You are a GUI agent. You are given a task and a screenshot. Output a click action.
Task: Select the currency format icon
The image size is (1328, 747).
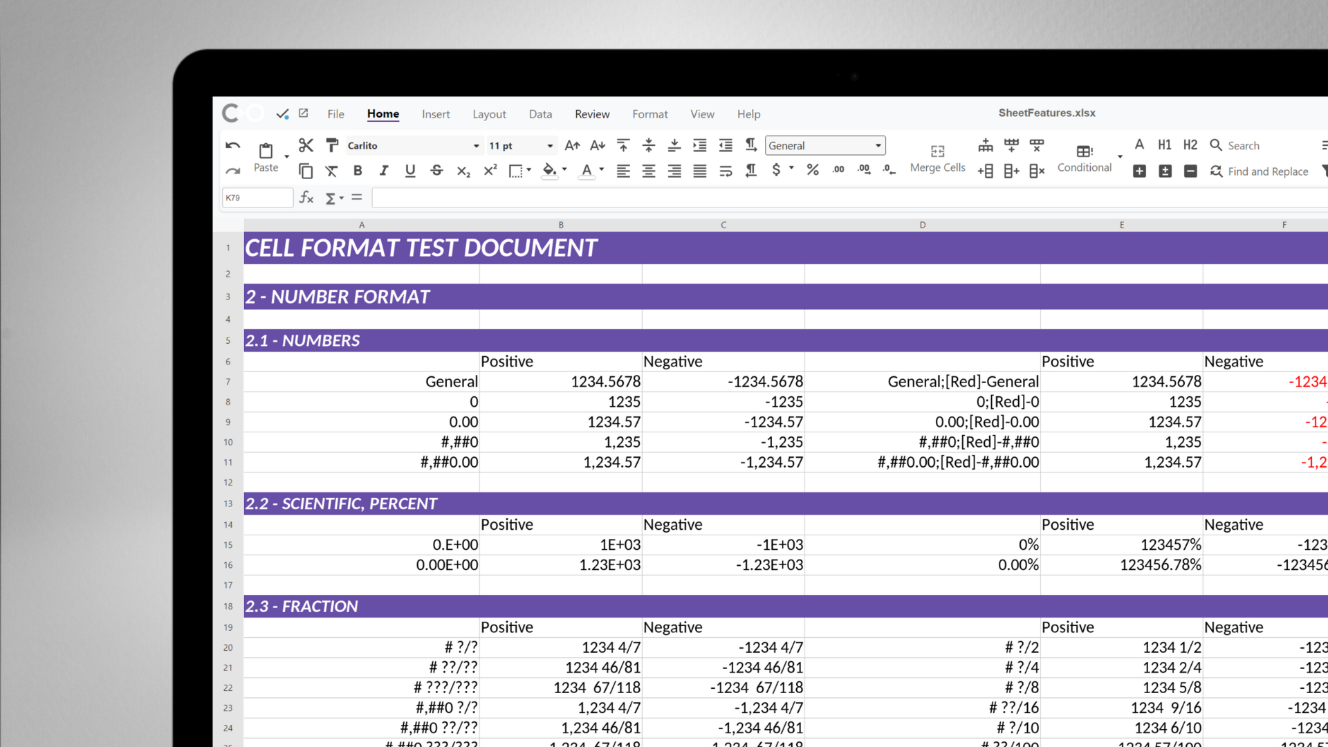point(777,169)
